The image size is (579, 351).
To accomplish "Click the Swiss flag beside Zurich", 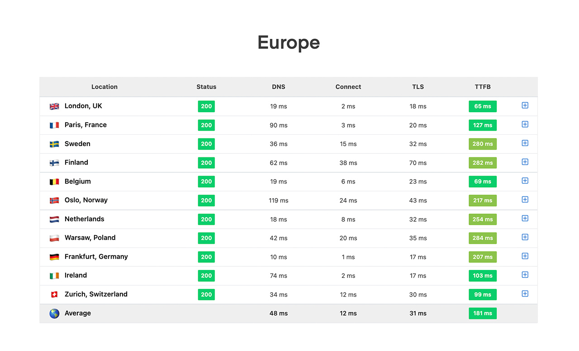I will click(54, 294).
